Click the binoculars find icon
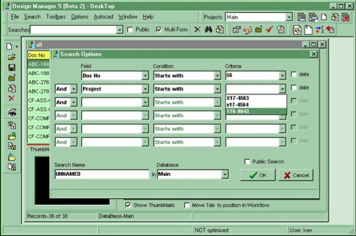Viewport: 356px width, 236px height. point(208,29)
